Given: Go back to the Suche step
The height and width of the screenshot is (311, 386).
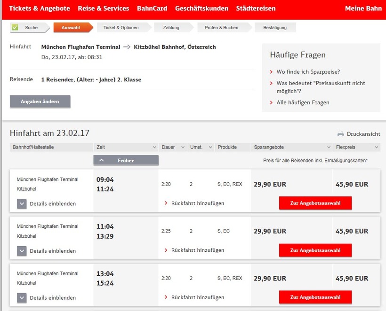Looking at the screenshot, I should (31, 28).
